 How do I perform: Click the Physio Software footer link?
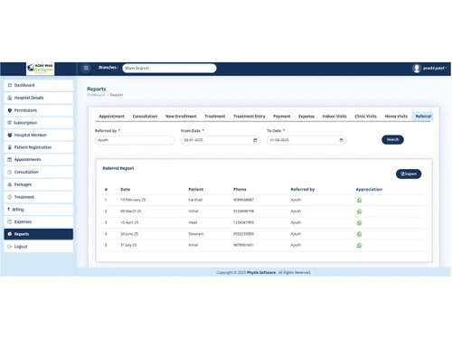click(x=261, y=272)
